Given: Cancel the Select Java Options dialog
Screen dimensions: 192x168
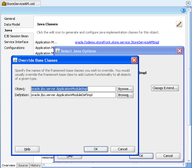Looking at the screenshot, I should click(168, 156).
